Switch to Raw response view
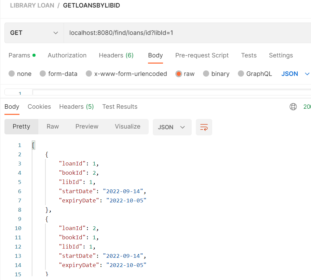The width and height of the screenshot is (311, 280). pos(53,126)
